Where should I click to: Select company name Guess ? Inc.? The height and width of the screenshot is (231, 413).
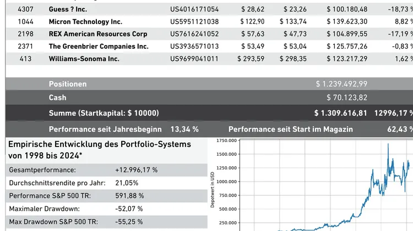tap(68, 9)
